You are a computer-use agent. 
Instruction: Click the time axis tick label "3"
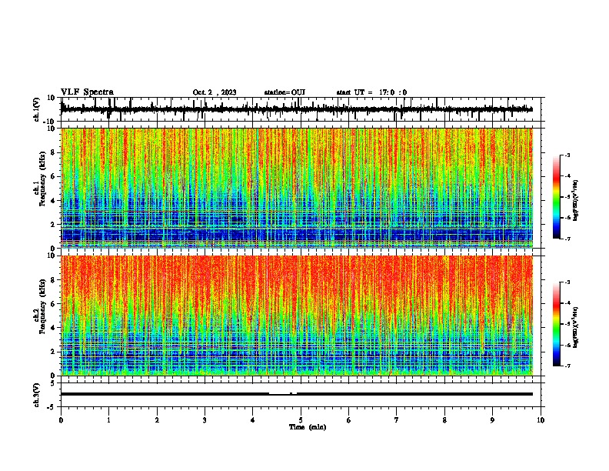205,420
